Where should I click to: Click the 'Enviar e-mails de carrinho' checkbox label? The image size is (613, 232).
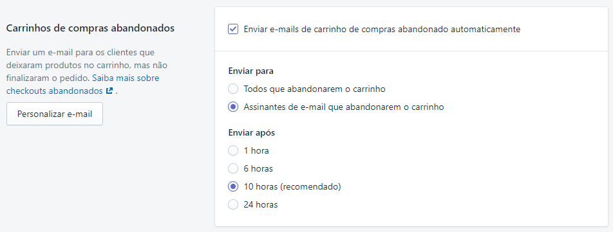tap(382, 30)
